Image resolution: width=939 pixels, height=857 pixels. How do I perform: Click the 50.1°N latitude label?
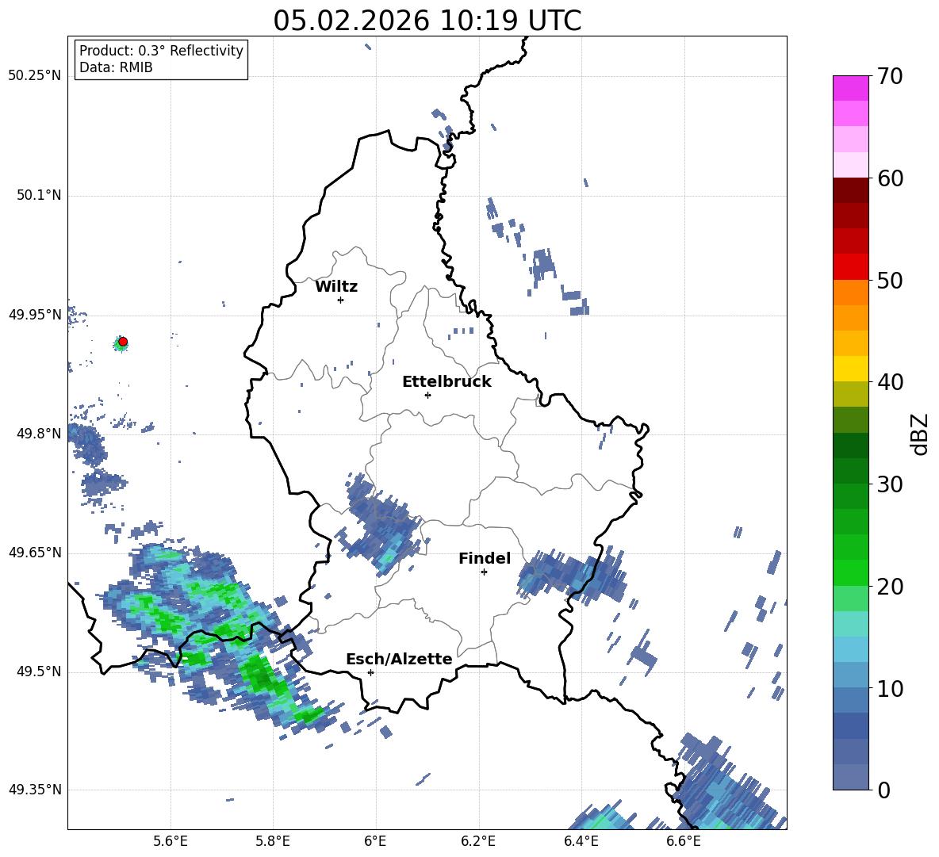[39, 195]
